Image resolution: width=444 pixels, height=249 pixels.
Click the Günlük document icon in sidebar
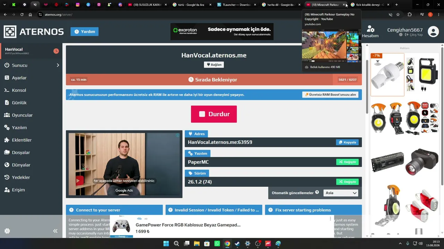click(x=7, y=103)
